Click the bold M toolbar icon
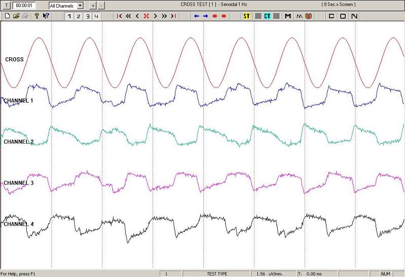Screen dimensions: 405x277 click(x=287, y=16)
